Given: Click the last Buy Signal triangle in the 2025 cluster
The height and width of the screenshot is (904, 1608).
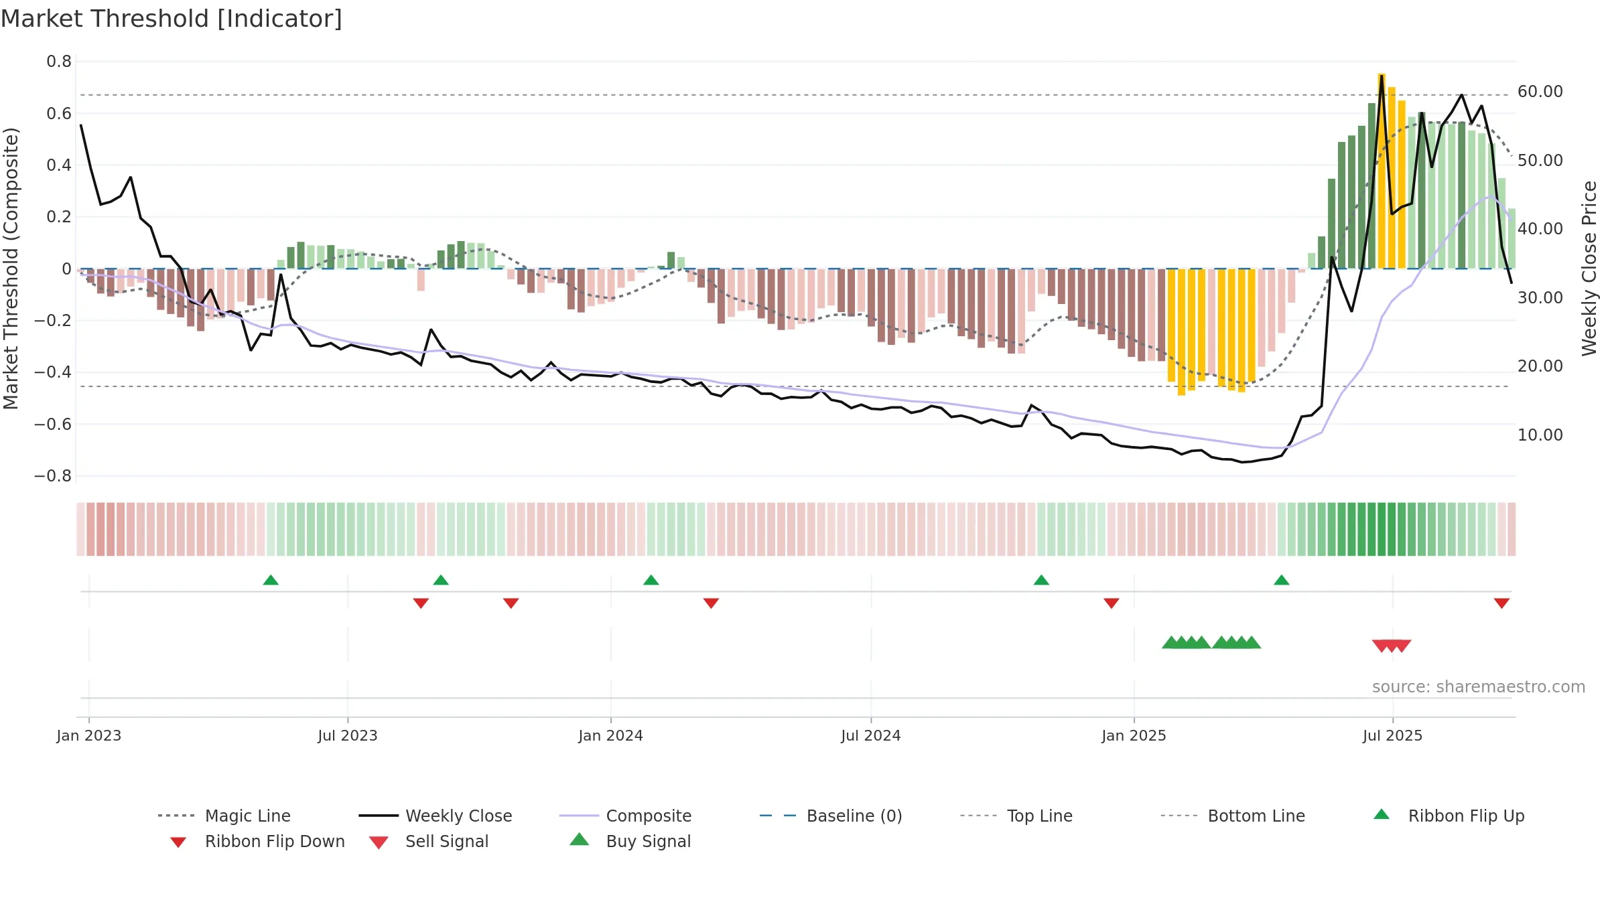Looking at the screenshot, I should tap(1252, 642).
